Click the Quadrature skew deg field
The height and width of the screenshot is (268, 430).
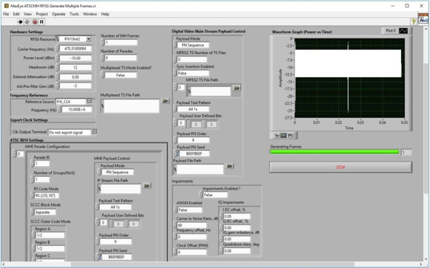(x=237, y=251)
